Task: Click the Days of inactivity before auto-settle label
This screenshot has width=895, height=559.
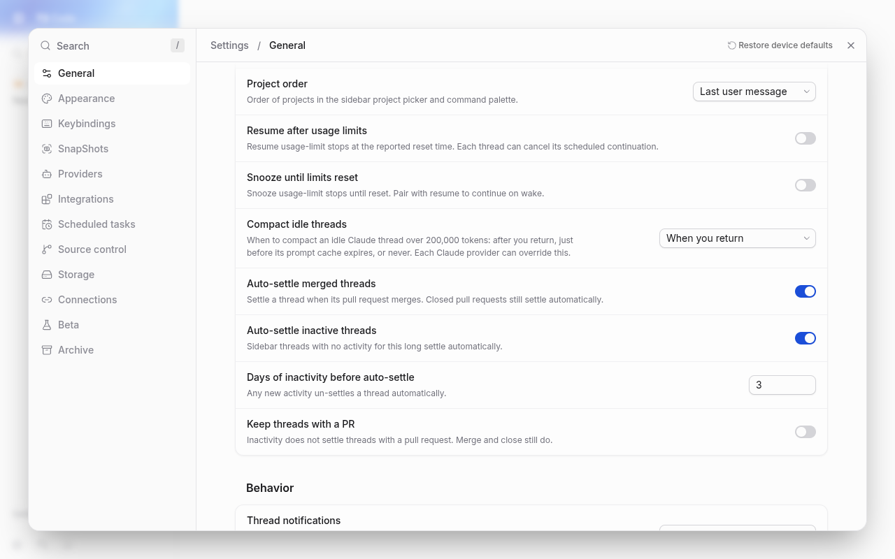Action: tap(331, 377)
